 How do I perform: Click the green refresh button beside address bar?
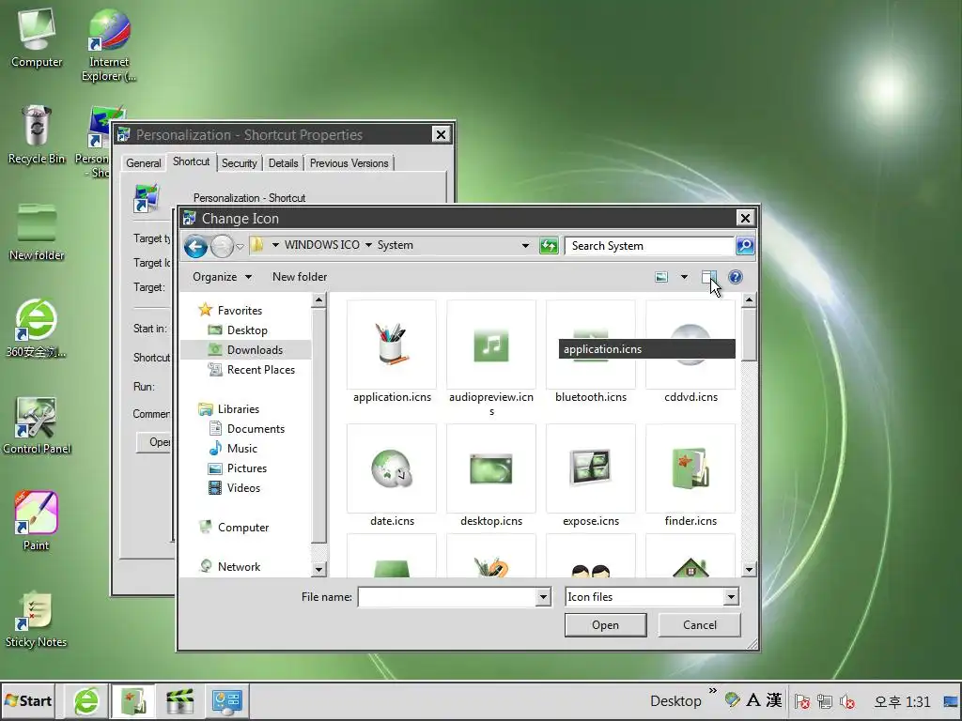click(549, 246)
